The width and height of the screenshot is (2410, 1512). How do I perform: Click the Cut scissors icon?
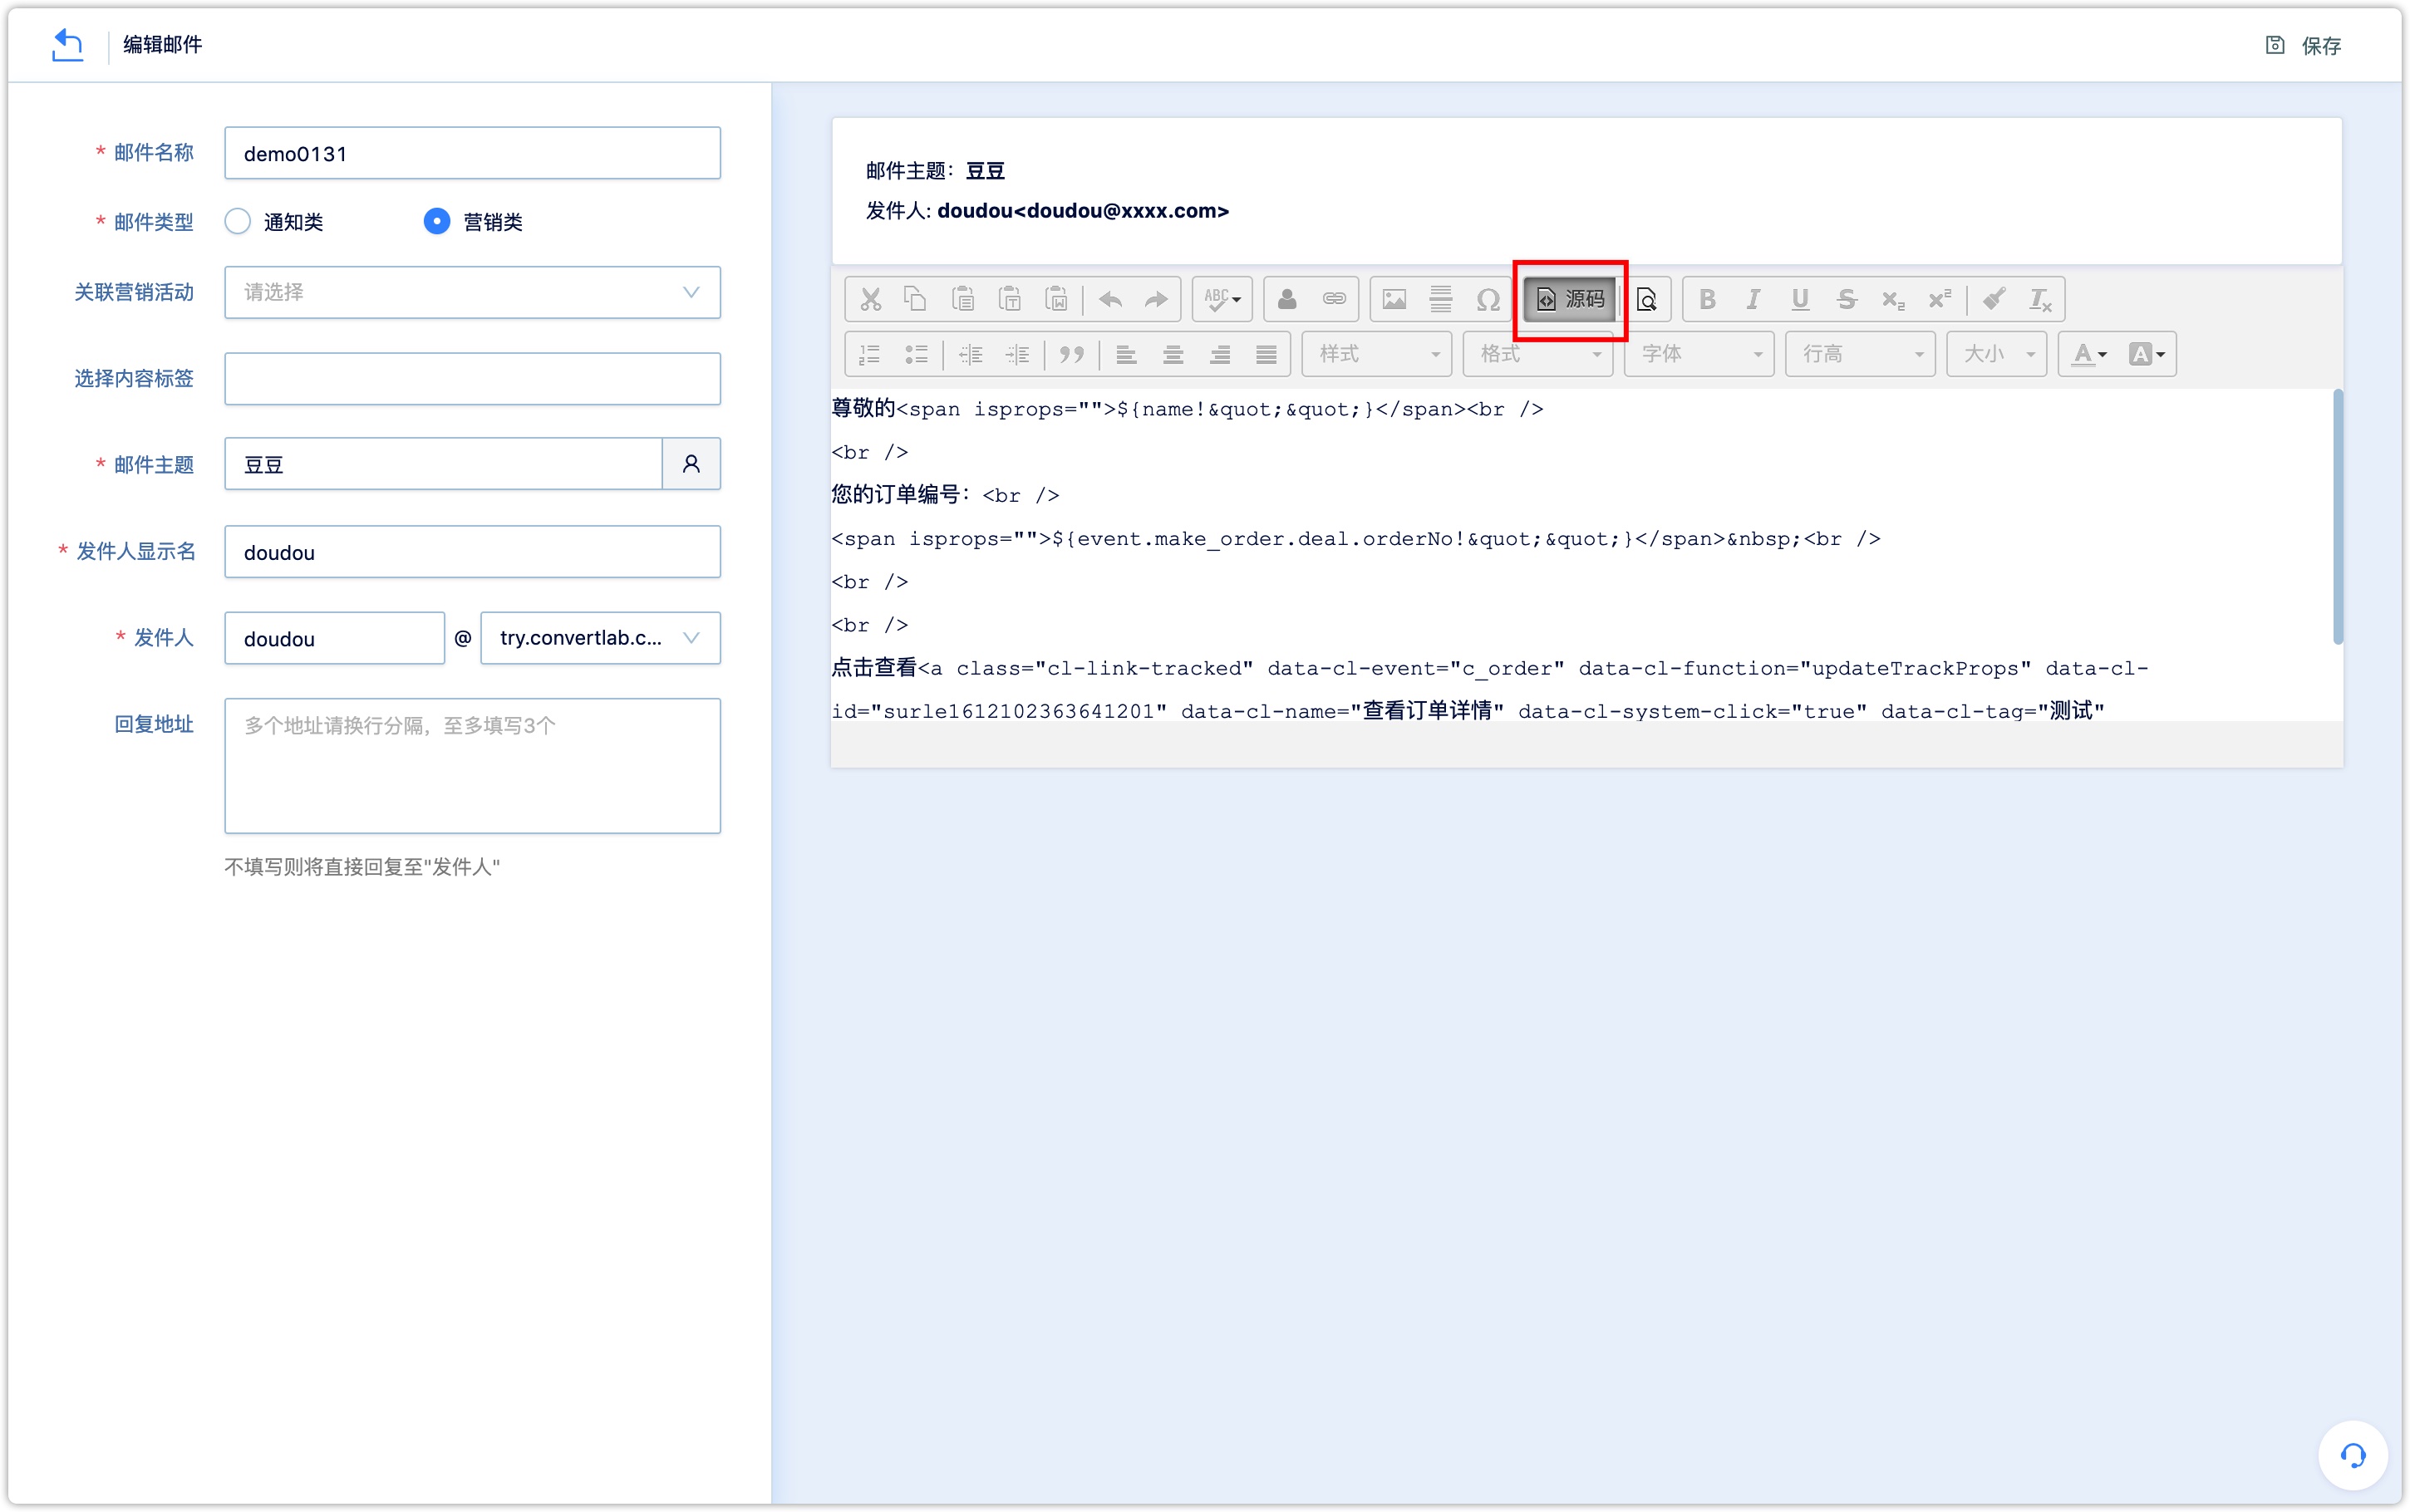(x=870, y=299)
